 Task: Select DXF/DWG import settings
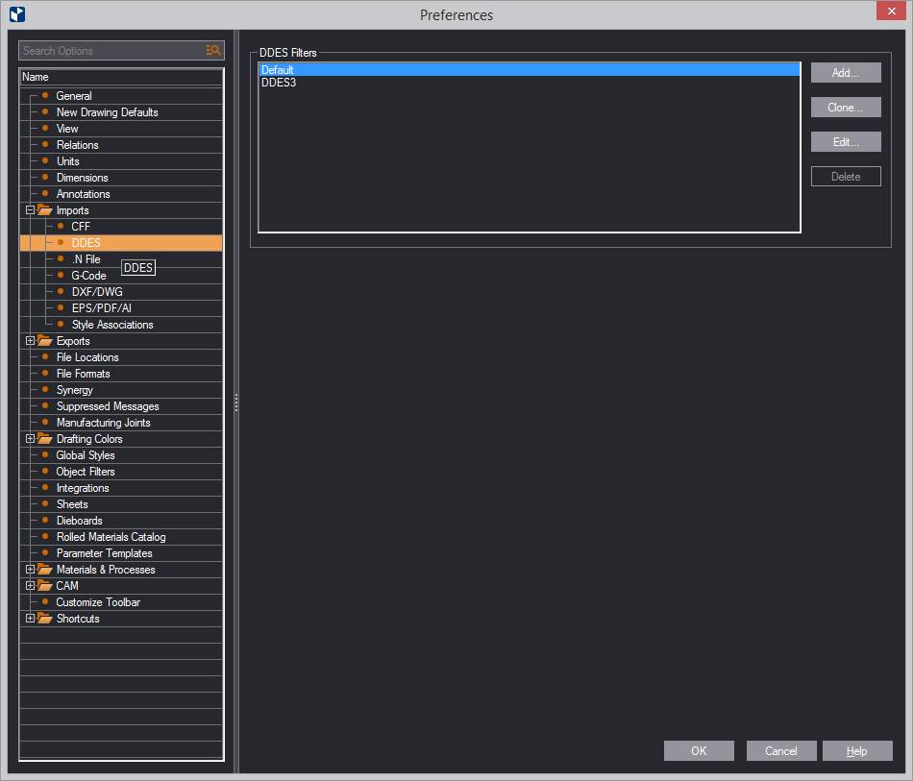coord(97,292)
